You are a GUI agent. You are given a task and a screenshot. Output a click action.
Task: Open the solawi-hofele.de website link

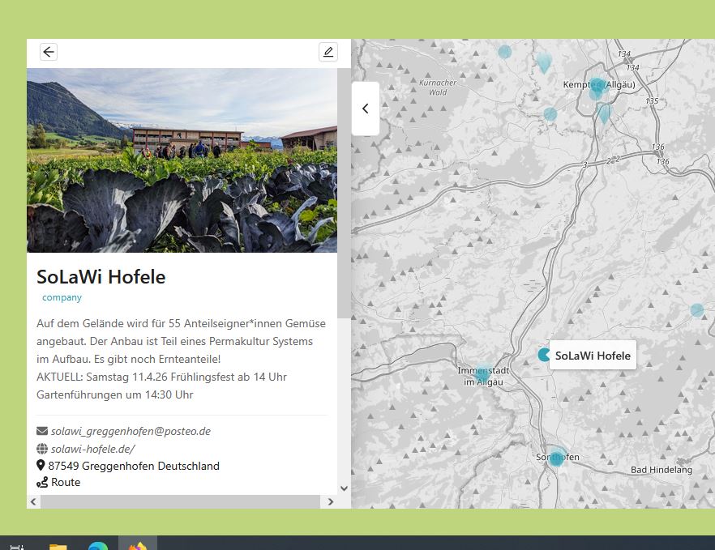(x=92, y=449)
